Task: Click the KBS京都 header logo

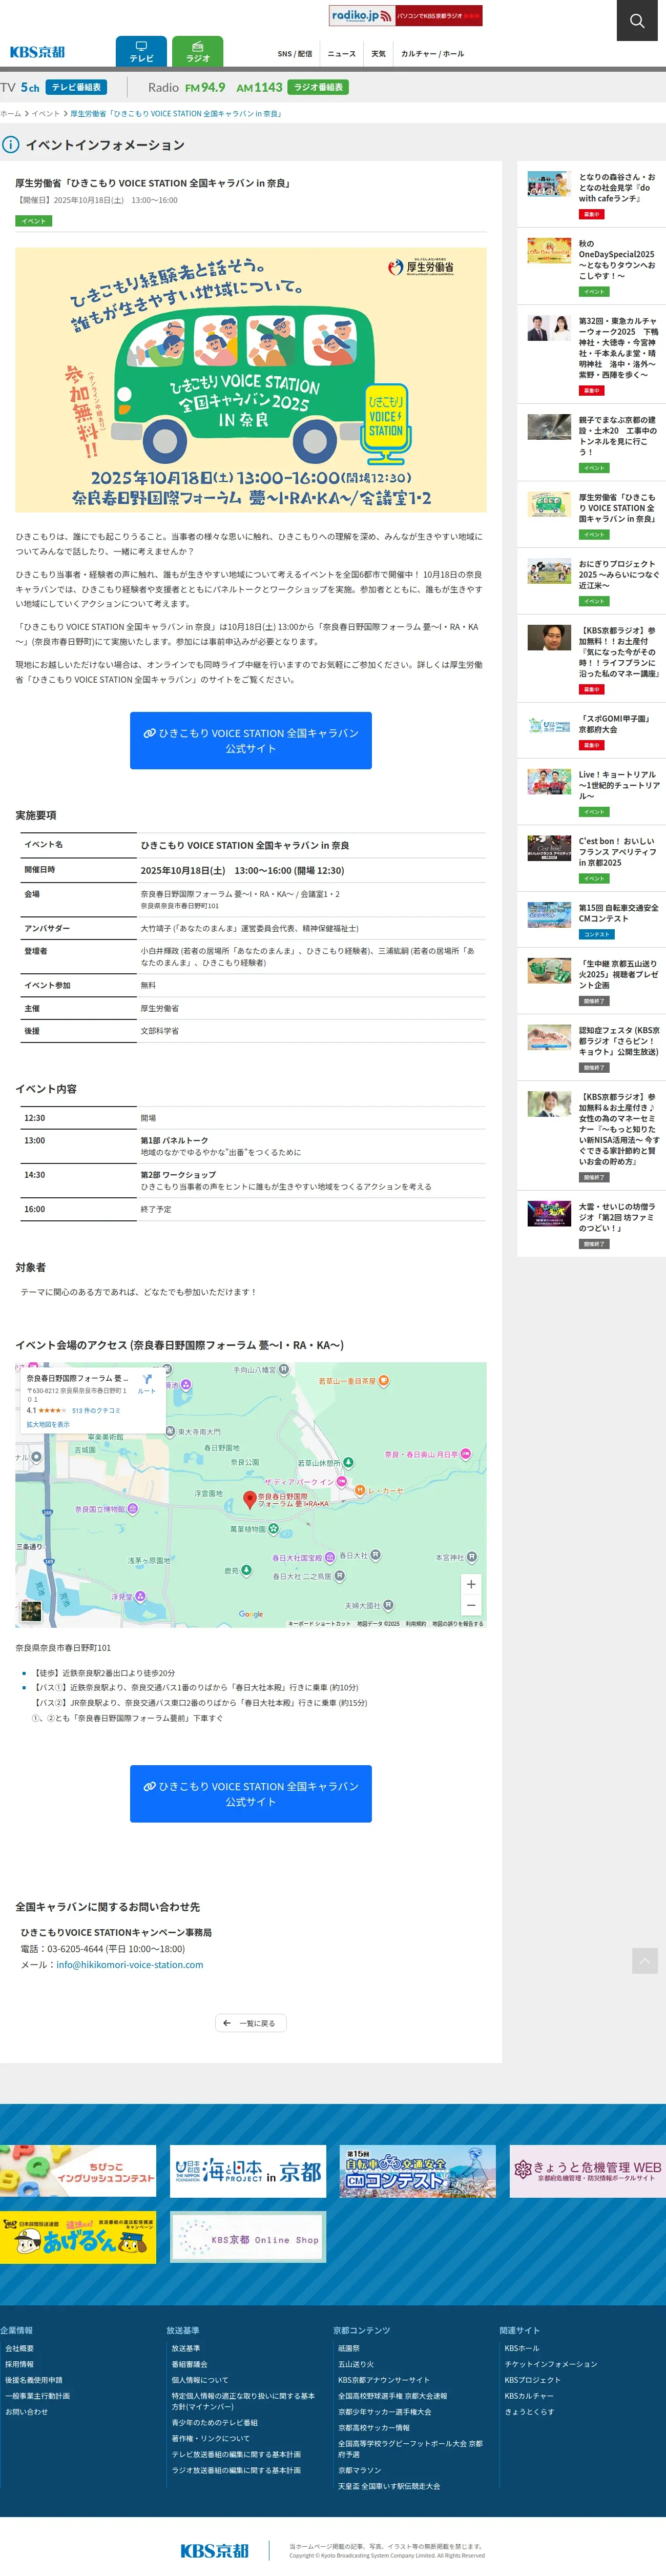Action: [37, 52]
